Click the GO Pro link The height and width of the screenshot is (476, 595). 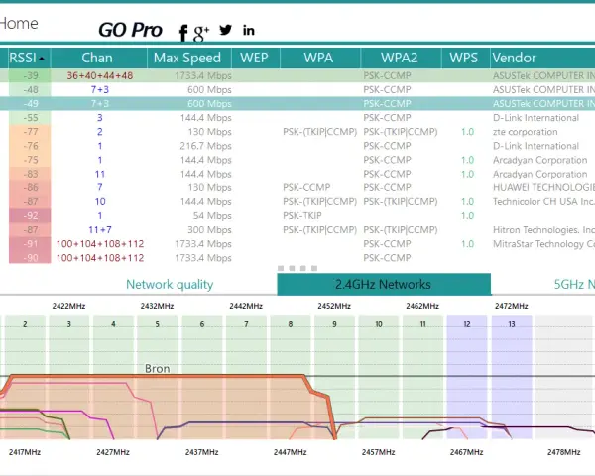pyautogui.click(x=130, y=30)
